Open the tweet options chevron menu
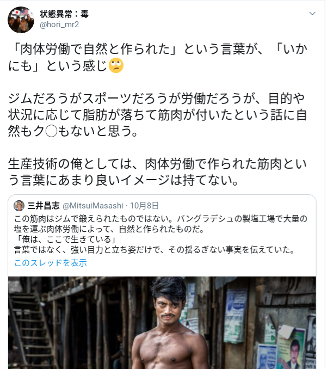Image resolution: width=327 pixels, height=369 pixels. coord(312,13)
